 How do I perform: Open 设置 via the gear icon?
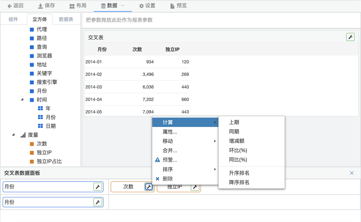point(141,6)
